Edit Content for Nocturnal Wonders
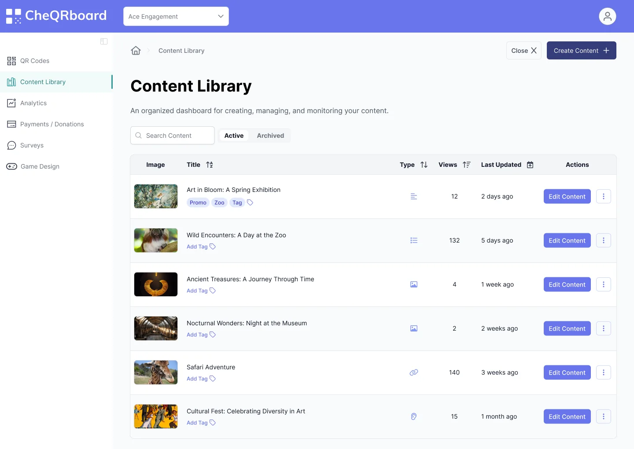The width and height of the screenshot is (634, 449). point(567,328)
